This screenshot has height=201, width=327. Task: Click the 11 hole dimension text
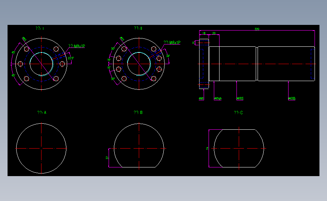point(193,43)
